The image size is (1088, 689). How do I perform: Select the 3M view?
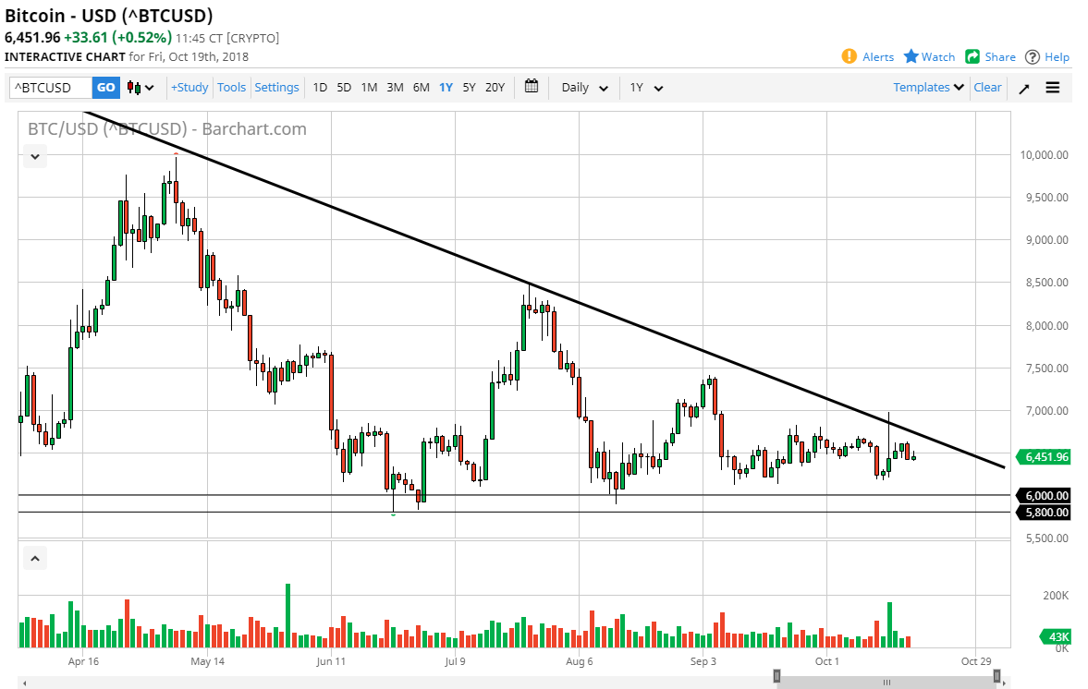point(395,87)
